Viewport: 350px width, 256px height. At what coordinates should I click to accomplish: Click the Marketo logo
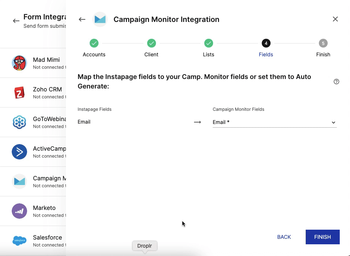pyautogui.click(x=19, y=211)
